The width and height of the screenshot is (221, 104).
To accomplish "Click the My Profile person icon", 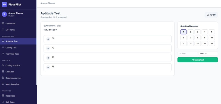I will (x=3, y=30).
